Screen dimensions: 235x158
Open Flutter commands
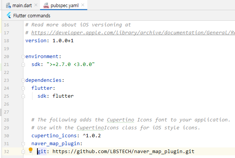coord(32,16)
